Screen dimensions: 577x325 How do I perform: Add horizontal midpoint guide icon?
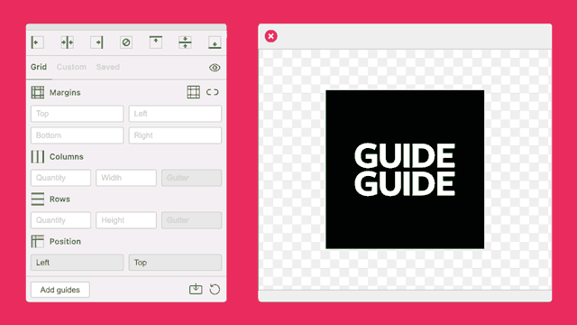(185, 42)
